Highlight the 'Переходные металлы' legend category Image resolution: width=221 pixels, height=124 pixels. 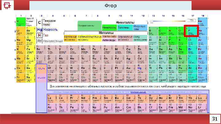pos(125,38)
